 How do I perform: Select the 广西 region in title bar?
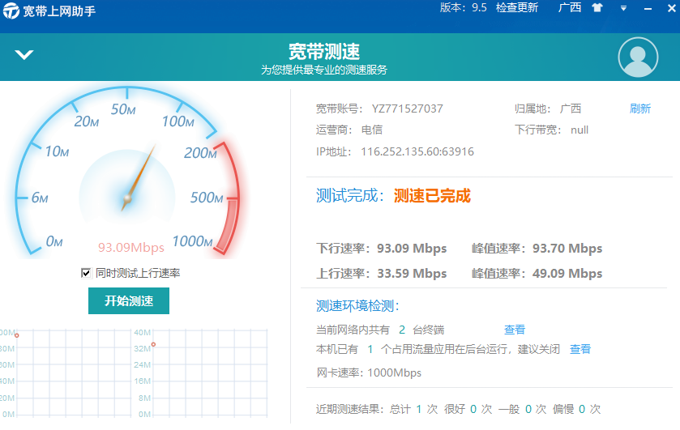(570, 7)
